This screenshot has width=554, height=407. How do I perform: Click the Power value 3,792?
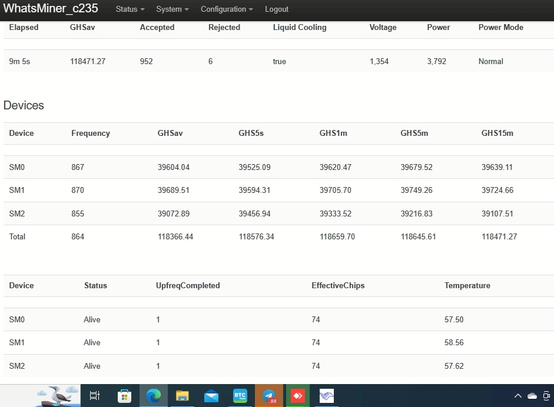click(437, 61)
